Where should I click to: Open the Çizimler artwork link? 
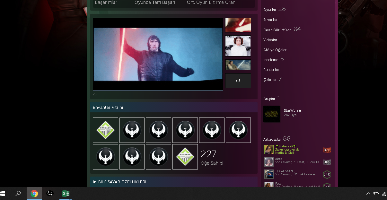click(x=272, y=79)
